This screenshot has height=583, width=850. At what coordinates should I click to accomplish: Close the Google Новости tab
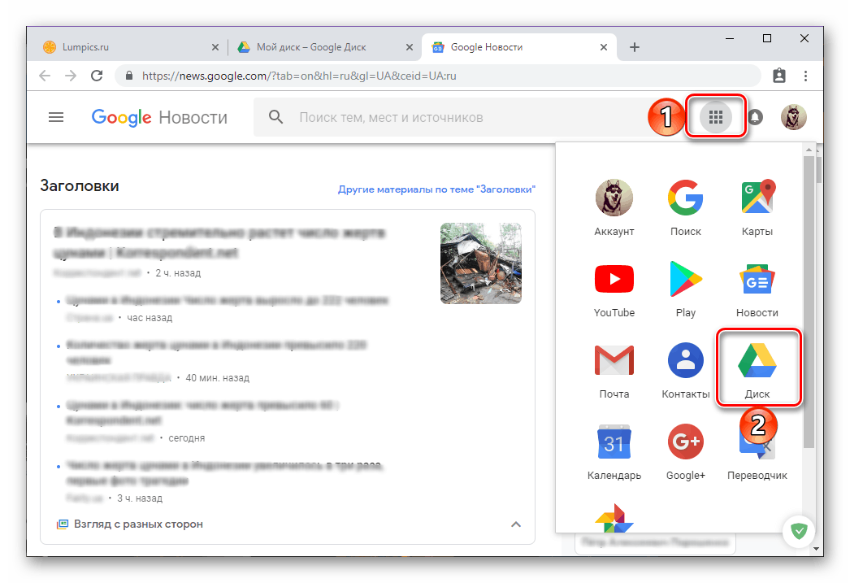pos(603,47)
